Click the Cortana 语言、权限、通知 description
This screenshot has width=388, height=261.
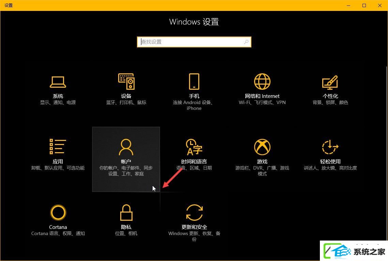58,233
